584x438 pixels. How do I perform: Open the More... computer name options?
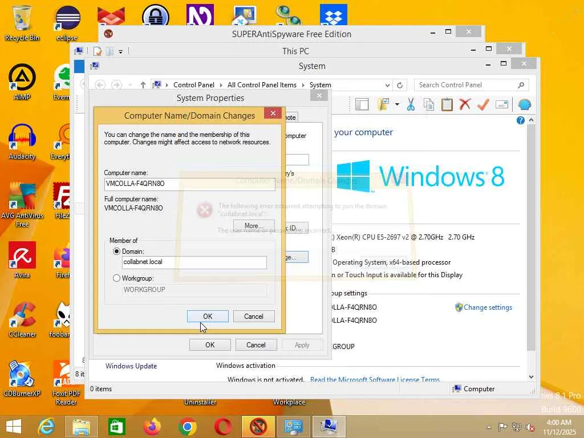[x=254, y=226]
